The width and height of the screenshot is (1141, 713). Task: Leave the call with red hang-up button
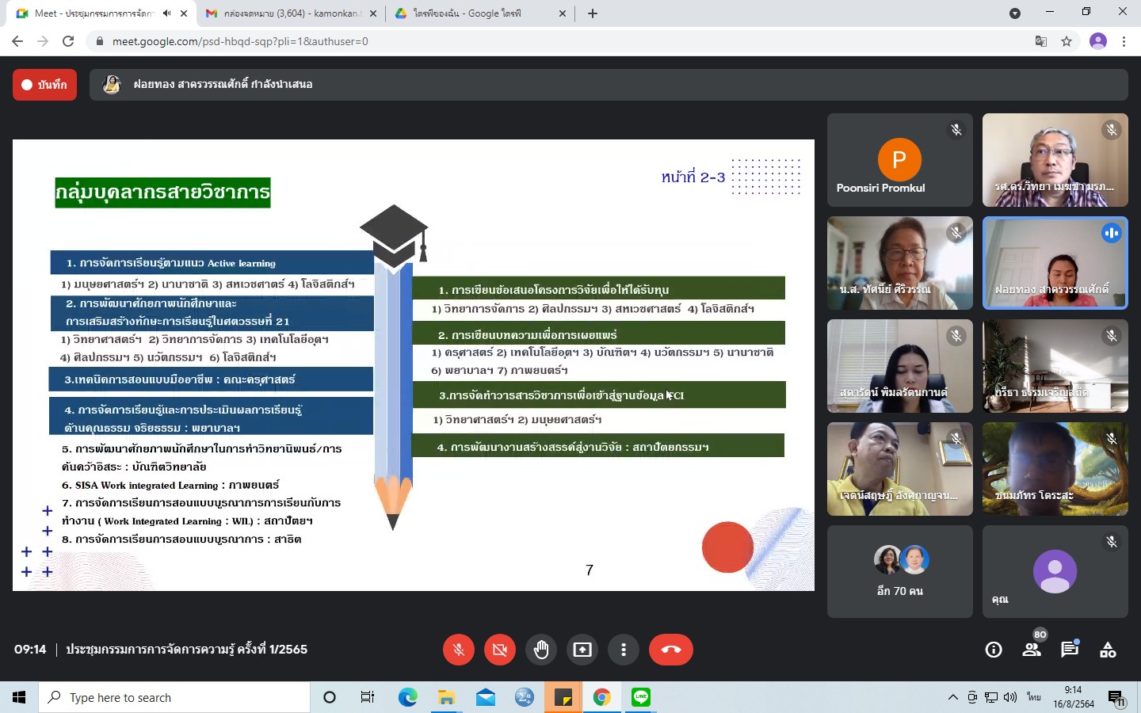coord(670,650)
